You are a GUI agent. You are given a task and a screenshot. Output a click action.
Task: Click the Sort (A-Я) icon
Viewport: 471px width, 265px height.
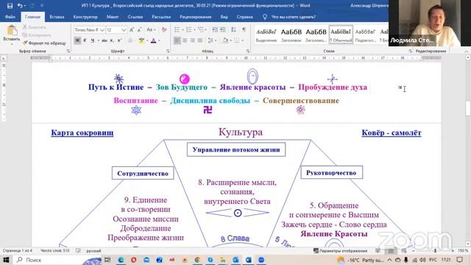point(233,29)
